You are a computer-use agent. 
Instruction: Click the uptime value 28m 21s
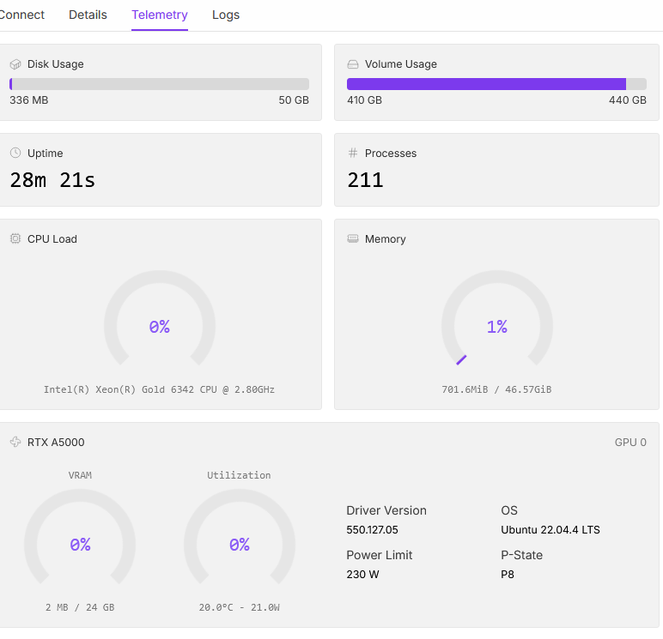click(52, 180)
